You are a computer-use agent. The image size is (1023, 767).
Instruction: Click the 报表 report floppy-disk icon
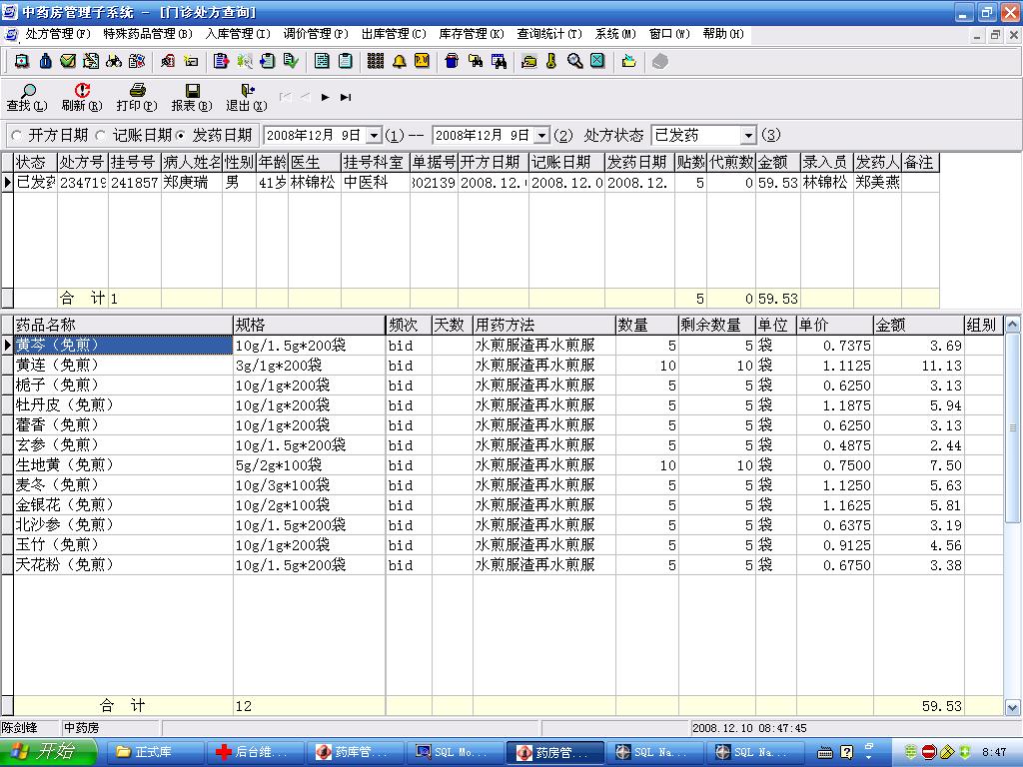[192, 91]
